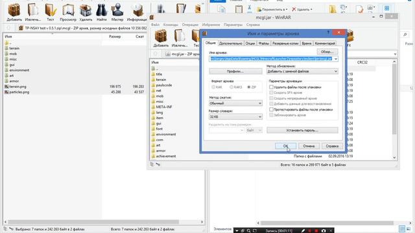Click Explorer ribbon paste clipboard icon

click(239, 9)
